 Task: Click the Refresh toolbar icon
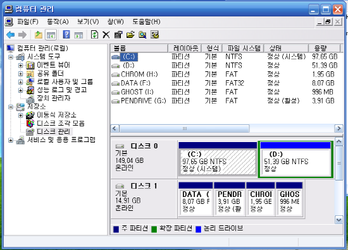pyautogui.click(x=95, y=35)
